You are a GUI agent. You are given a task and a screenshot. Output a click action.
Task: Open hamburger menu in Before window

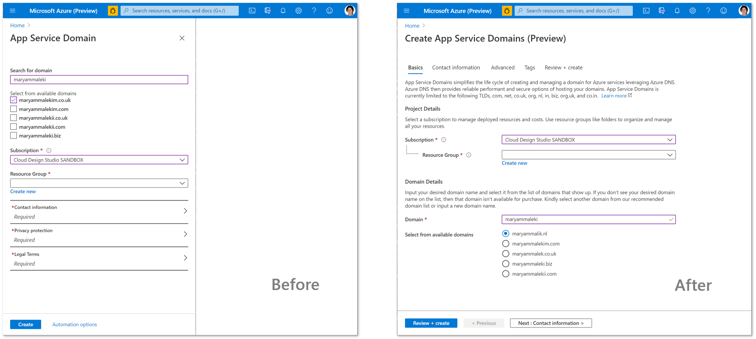[12, 11]
